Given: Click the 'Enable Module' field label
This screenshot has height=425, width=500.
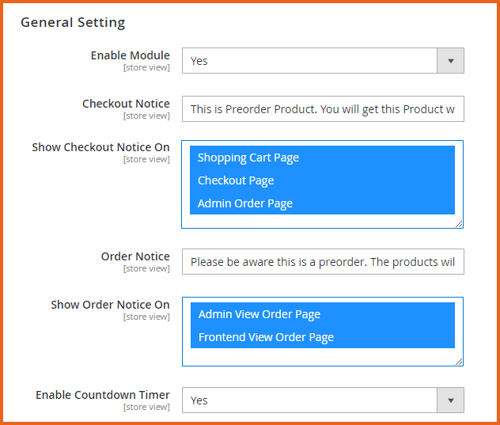Looking at the screenshot, I should pyautogui.click(x=130, y=55).
